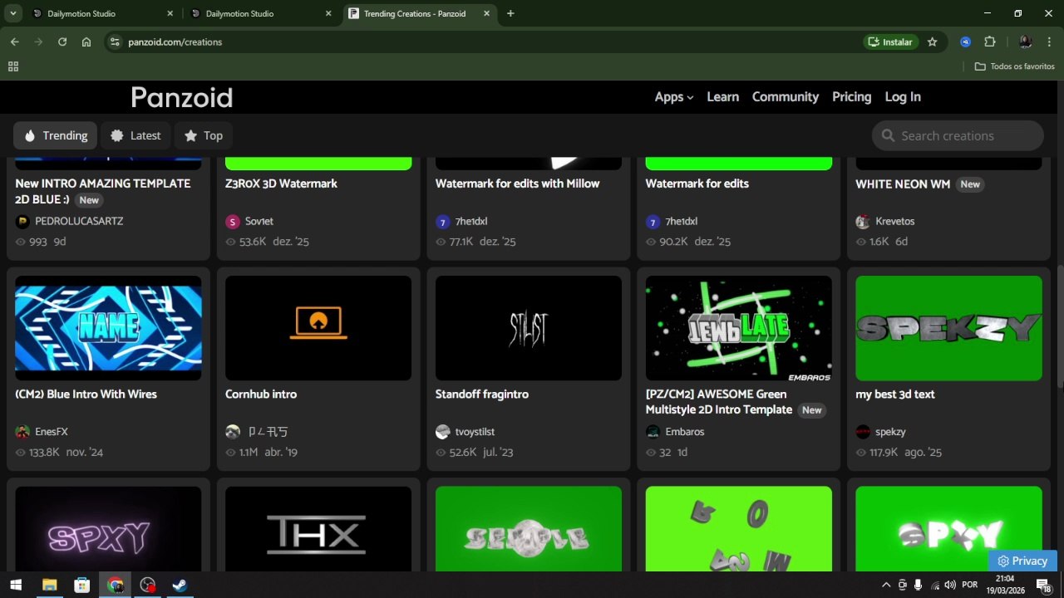Open the Steam icon in taskbar
Viewport: 1064px width, 598px height.
click(x=180, y=585)
